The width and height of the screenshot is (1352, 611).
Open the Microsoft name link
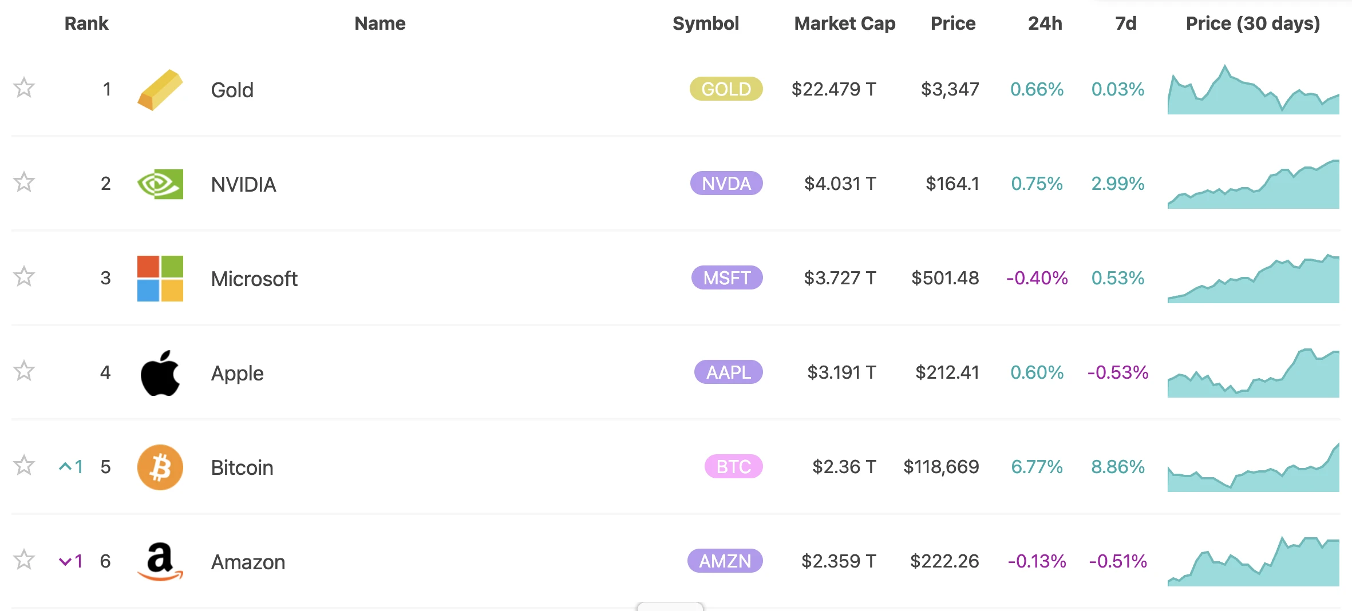(x=254, y=279)
